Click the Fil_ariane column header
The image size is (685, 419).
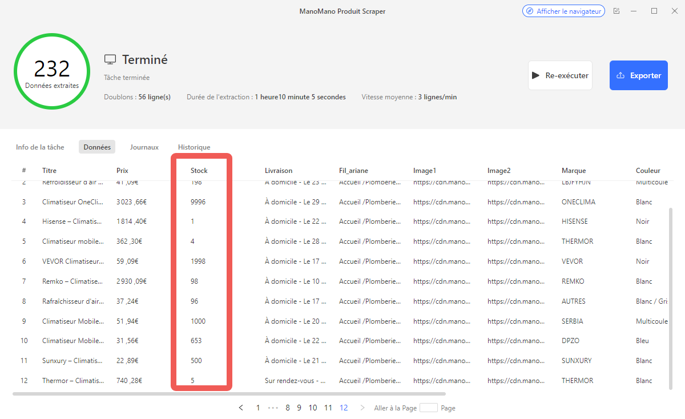click(x=353, y=171)
